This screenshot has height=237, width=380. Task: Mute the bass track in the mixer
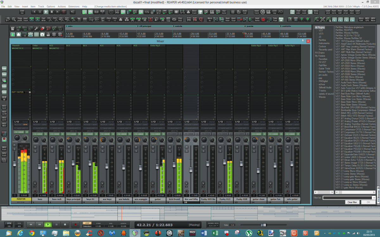coord(35,147)
